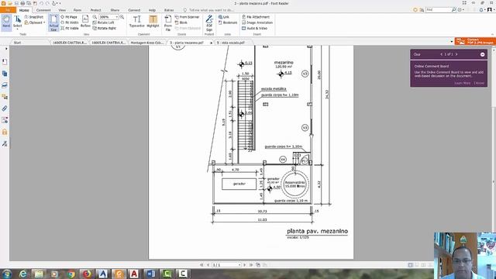Insert Audio & Video
The height and width of the screenshot is (279, 496).
pyautogui.click(x=255, y=28)
